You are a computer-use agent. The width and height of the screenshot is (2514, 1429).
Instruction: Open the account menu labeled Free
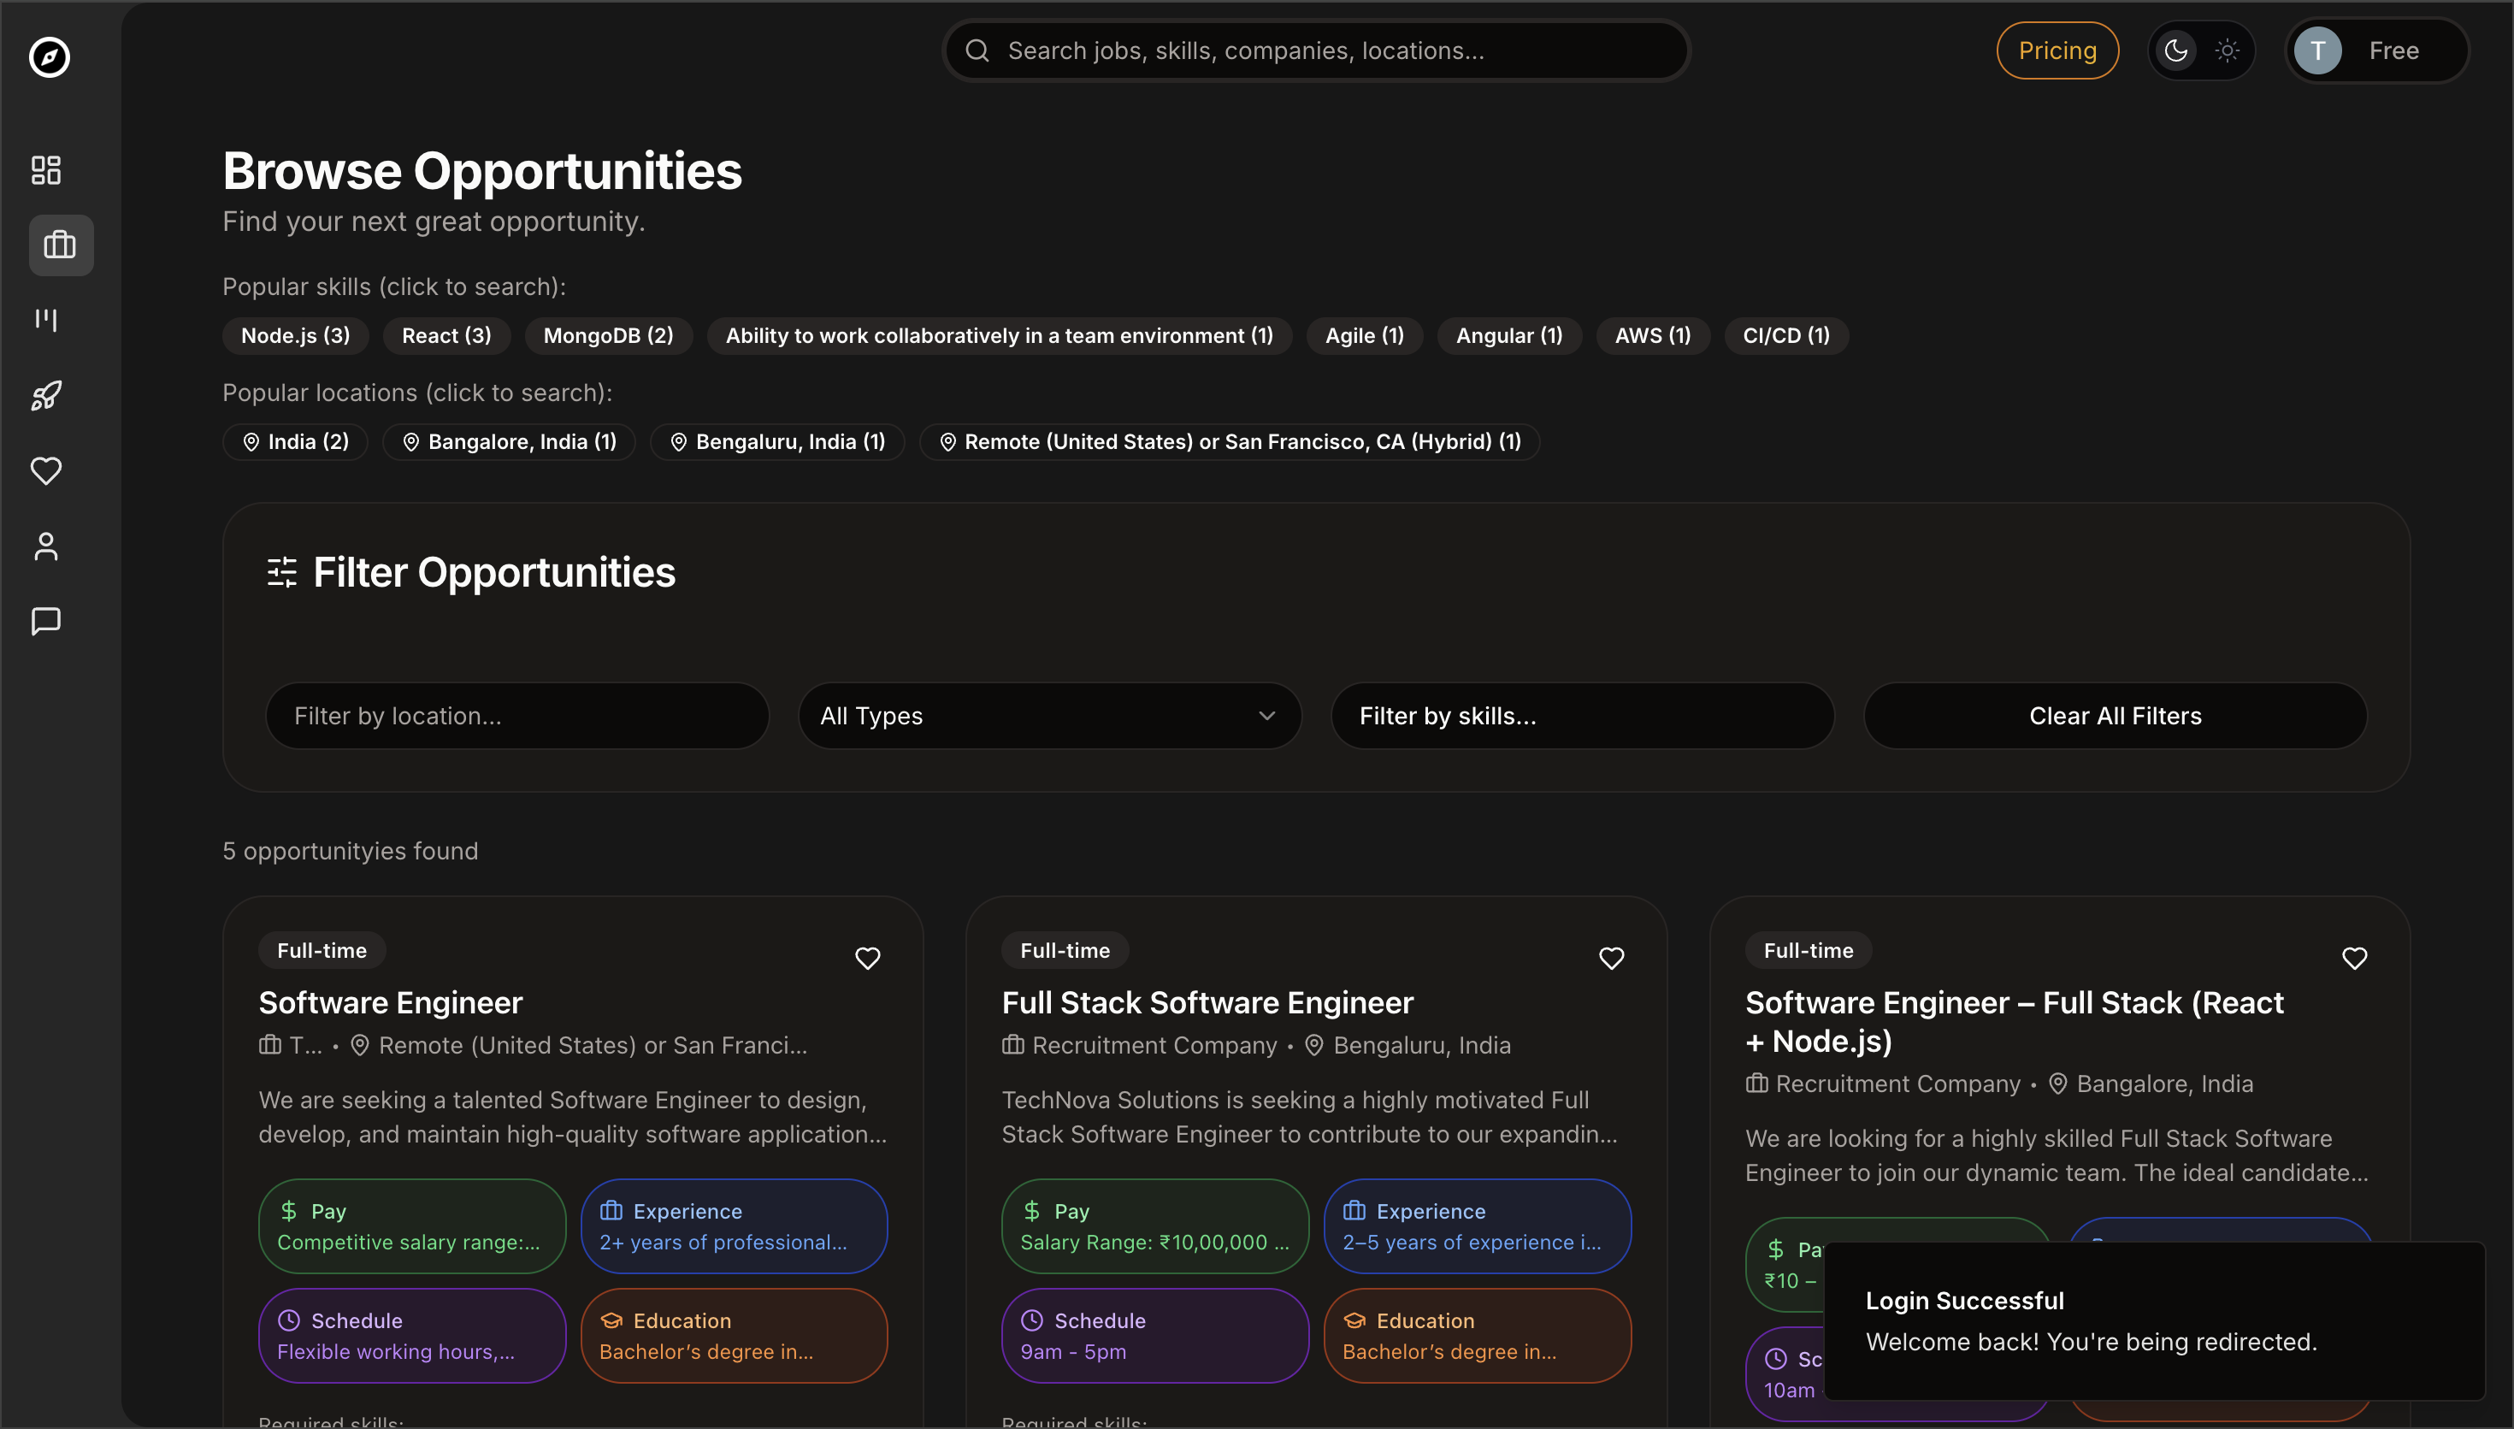click(x=2376, y=50)
